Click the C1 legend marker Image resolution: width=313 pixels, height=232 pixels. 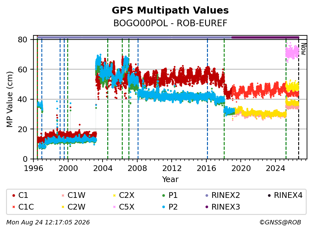coord(14,195)
